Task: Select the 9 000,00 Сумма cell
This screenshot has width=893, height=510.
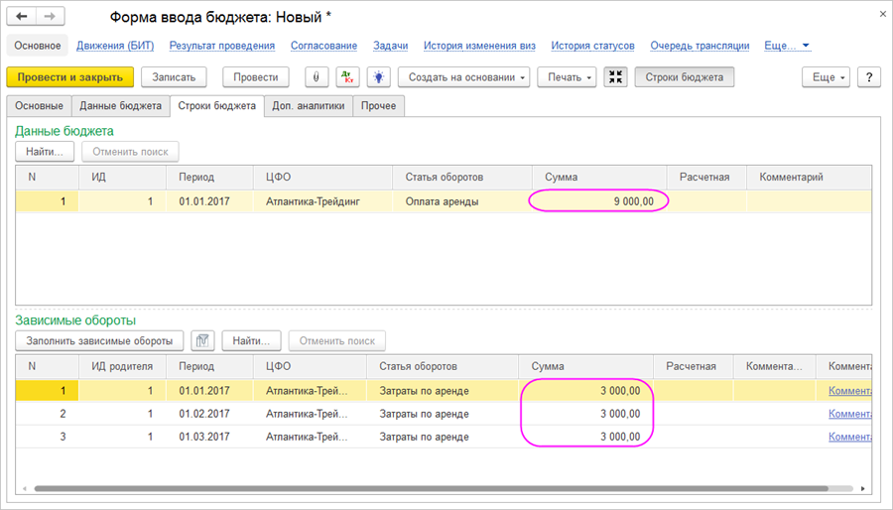Action: click(598, 201)
